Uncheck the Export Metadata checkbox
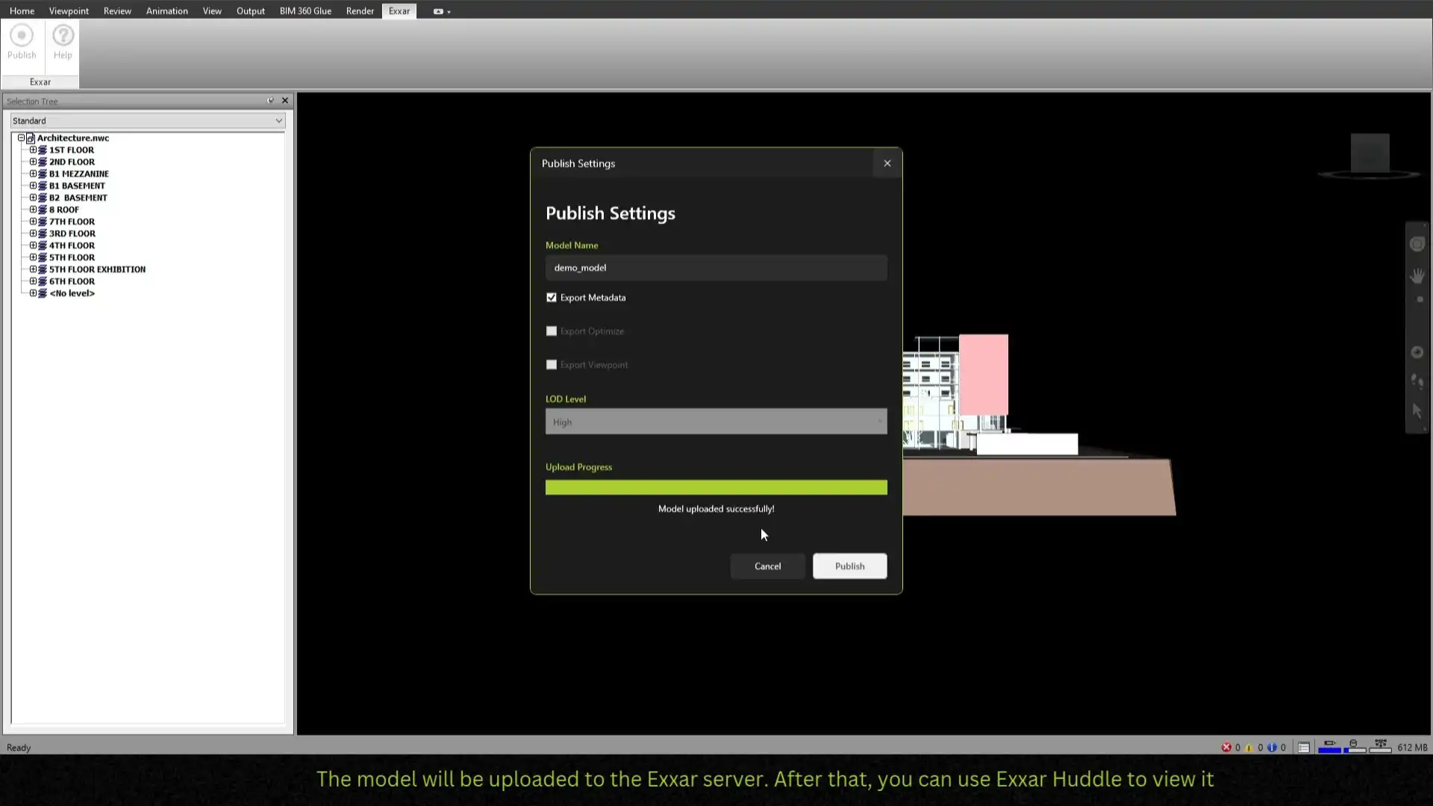 pyautogui.click(x=552, y=297)
